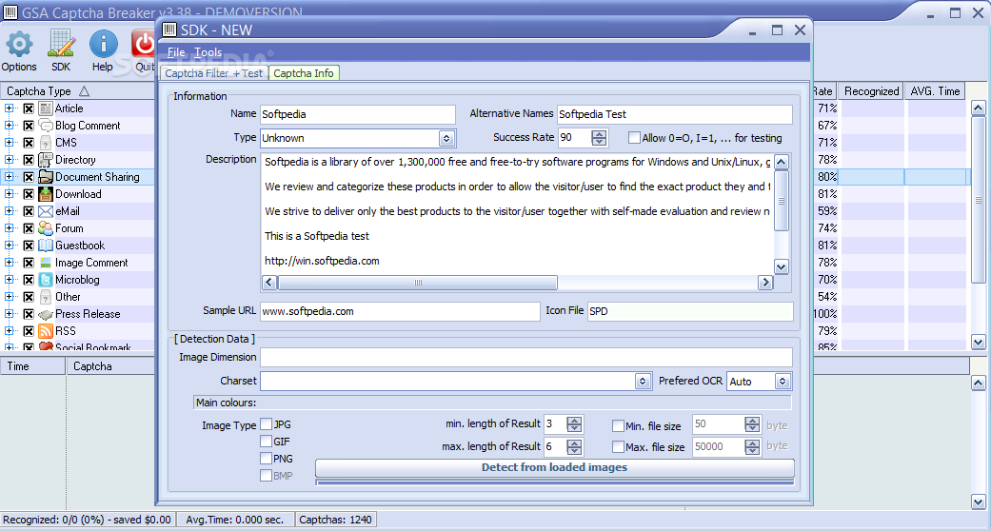
Task: Open the File menu in SDK window
Action: tap(176, 52)
